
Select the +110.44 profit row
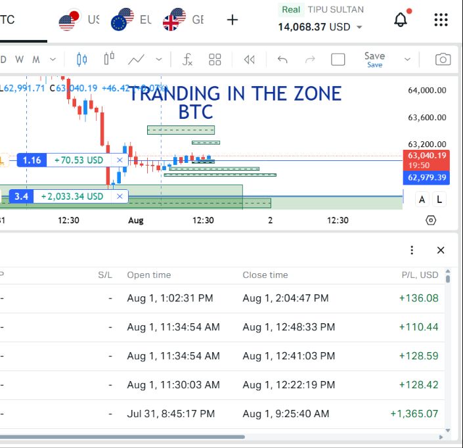click(222, 327)
